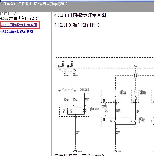Click the 返回上一级 link
The height and width of the screenshot is (156, 154).
(9, 14)
